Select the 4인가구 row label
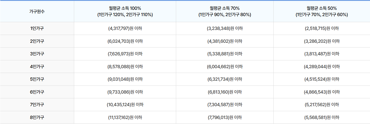Screen dimensions: 370x124 point(37,67)
